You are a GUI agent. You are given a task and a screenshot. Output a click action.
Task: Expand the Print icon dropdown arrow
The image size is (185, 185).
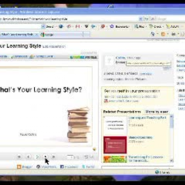pyautogui.click(x=178, y=34)
